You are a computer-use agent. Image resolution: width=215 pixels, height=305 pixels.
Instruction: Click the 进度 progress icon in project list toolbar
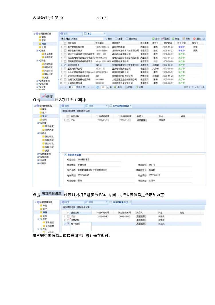pos(163,39)
